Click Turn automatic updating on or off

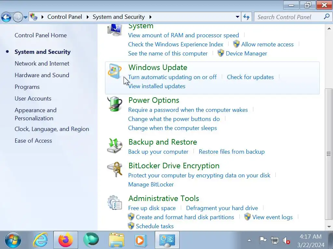coord(172,77)
